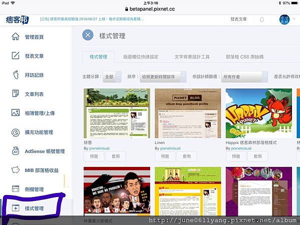Open the 公告 announcement link
This screenshot has height=225, width=300.
(92, 19)
